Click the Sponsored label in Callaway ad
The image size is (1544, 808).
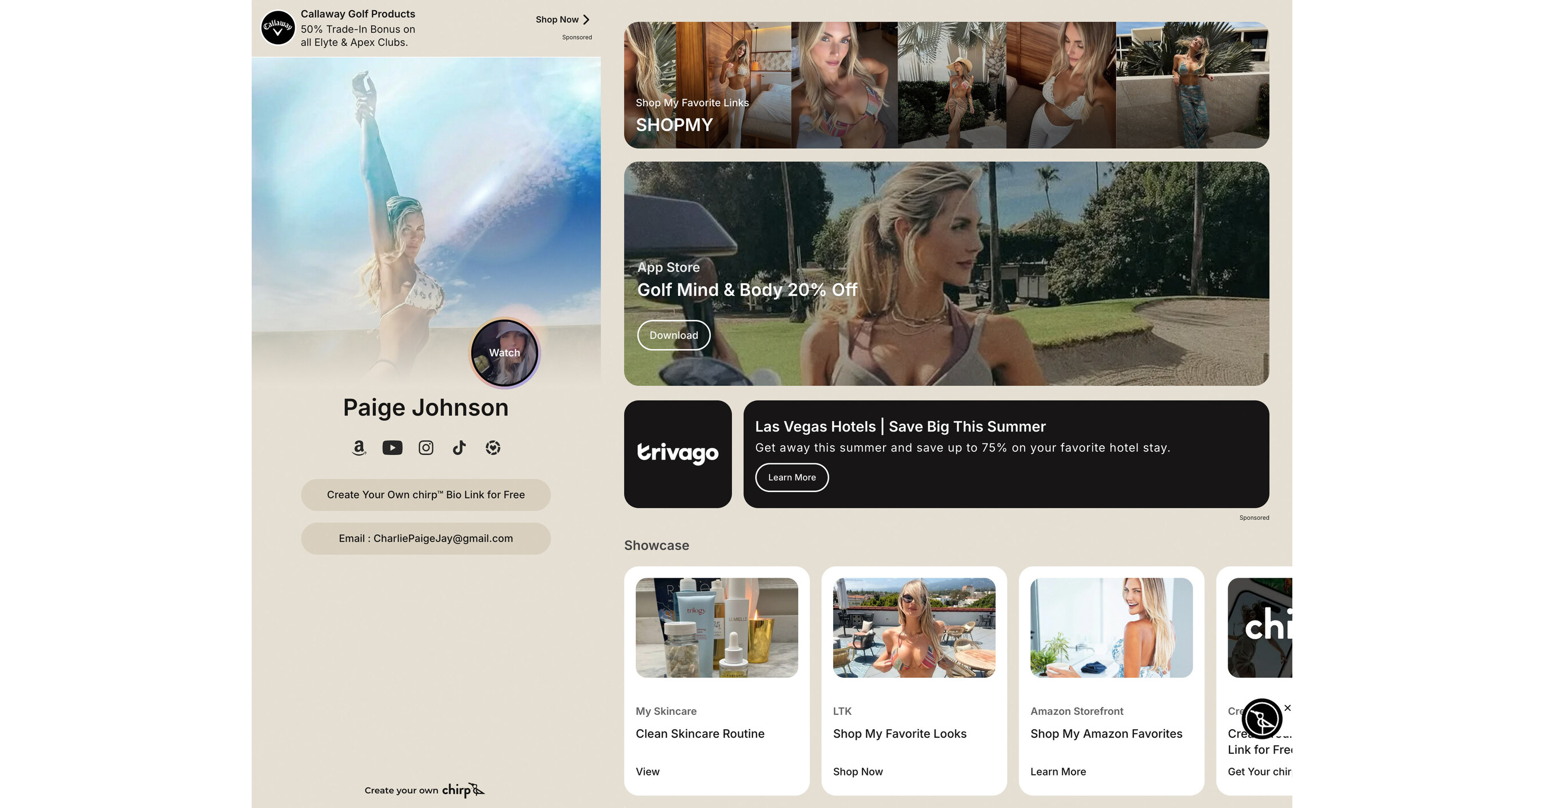[576, 37]
